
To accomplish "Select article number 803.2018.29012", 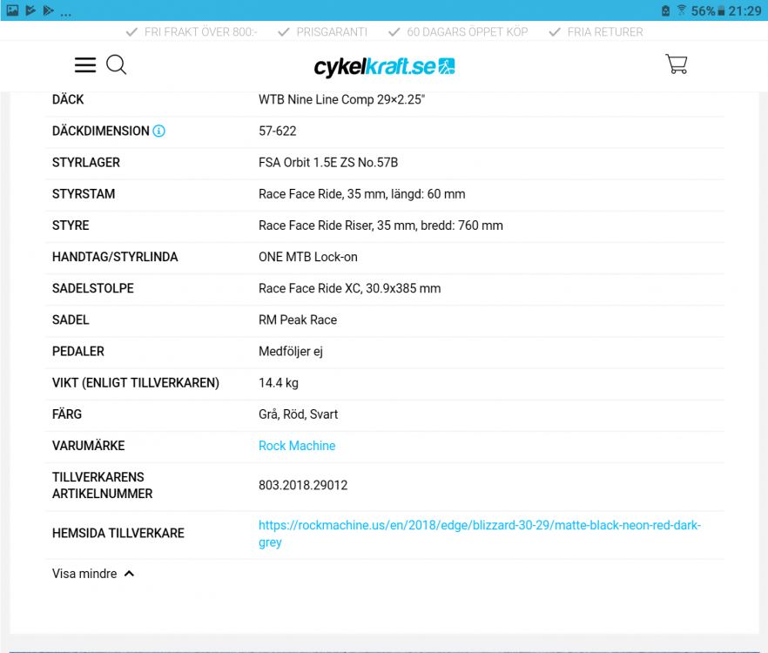I will tap(303, 485).
